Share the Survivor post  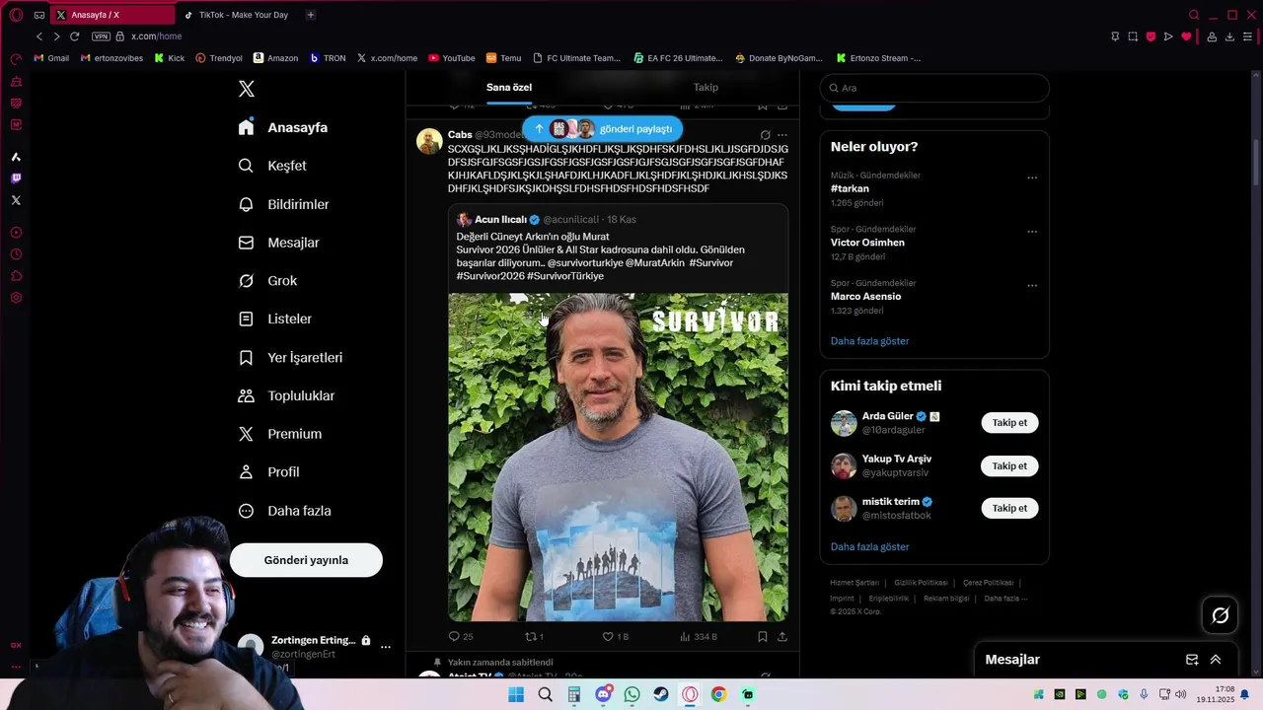pos(782,637)
